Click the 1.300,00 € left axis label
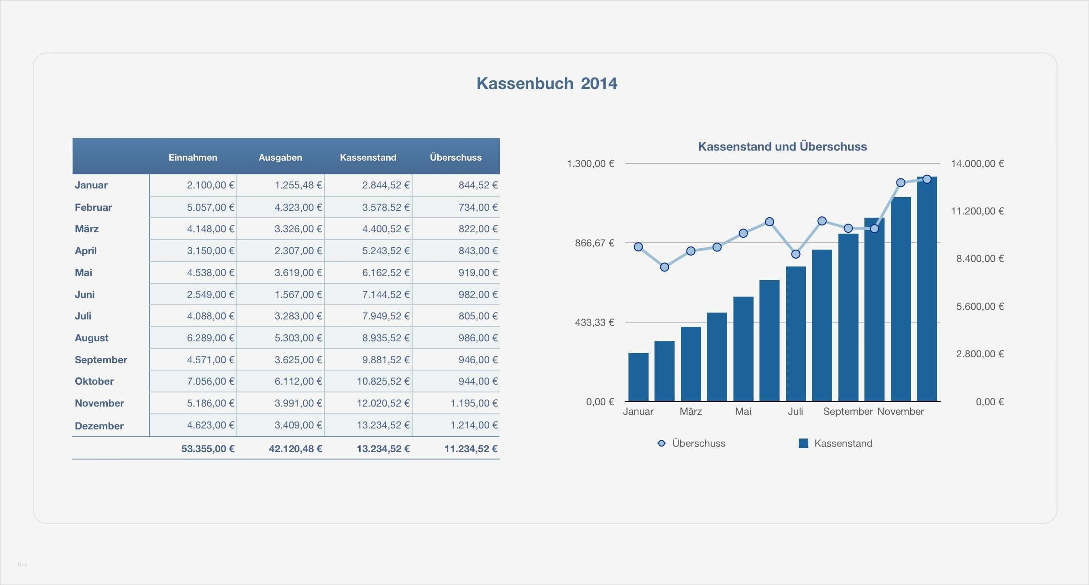Screen dimensions: 1089x585 point(590,163)
